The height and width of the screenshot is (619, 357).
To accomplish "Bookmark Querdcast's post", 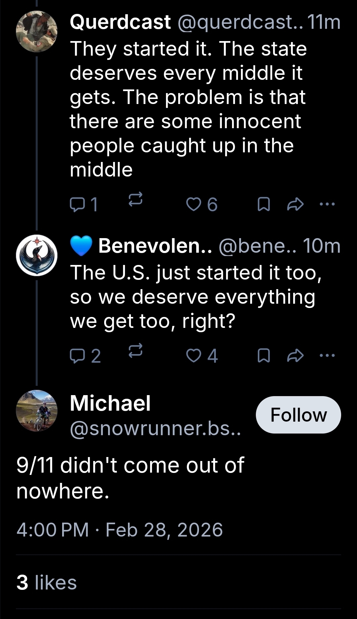I will point(263,204).
